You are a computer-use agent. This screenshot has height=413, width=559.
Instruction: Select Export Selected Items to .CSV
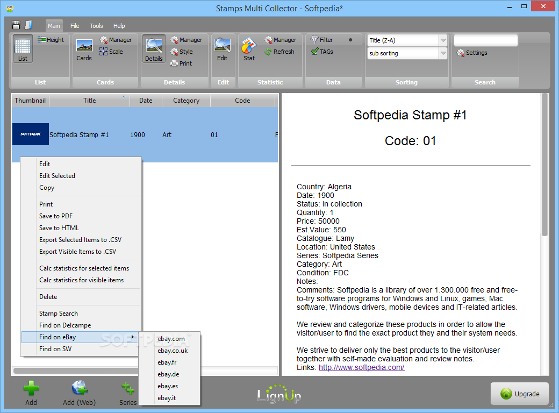(81, 240)
